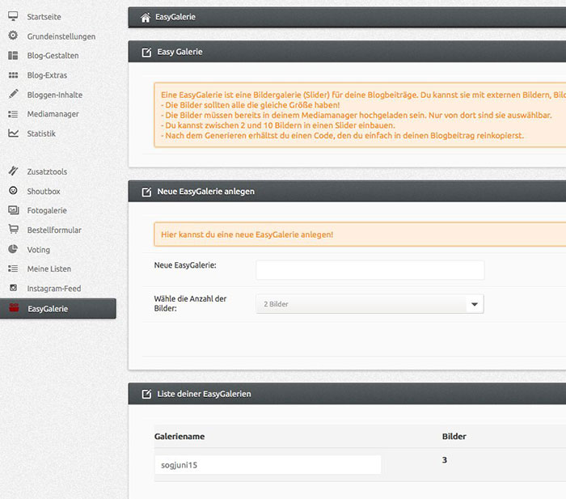Click the Shoutbox smiley icon
The image size is (566, 499).
(x=13, y=190)
